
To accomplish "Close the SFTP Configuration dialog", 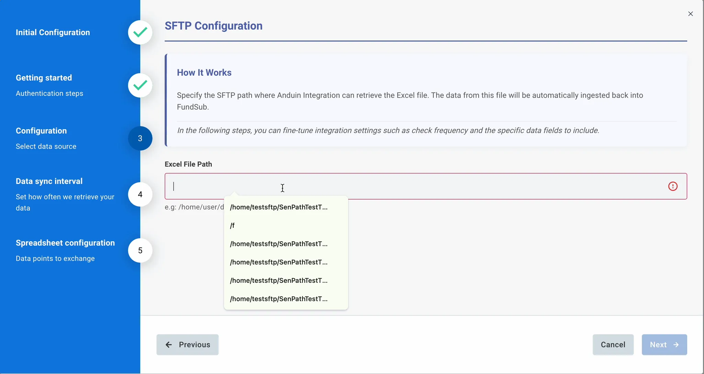I will (x=691, y=14).
